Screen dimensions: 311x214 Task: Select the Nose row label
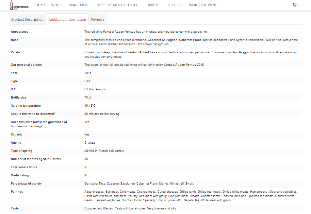pos(14,40)
